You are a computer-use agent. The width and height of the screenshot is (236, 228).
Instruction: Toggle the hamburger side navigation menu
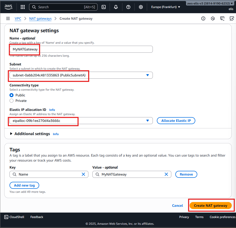[8, 19]
